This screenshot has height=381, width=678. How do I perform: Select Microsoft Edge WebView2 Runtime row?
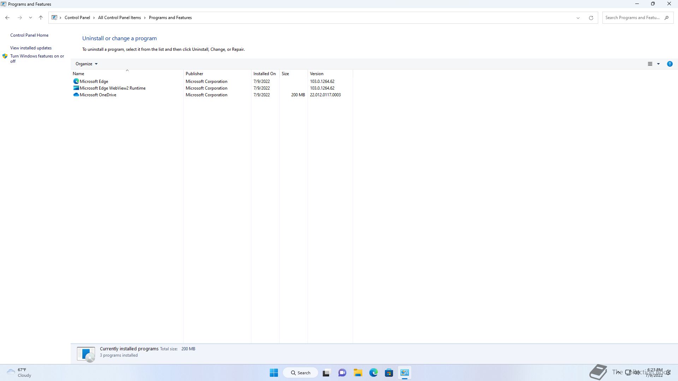pos(212,88)
